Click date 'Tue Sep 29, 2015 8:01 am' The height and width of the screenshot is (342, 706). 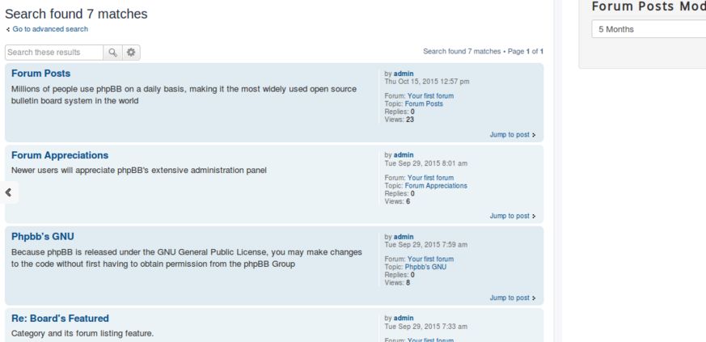[426, 163]
